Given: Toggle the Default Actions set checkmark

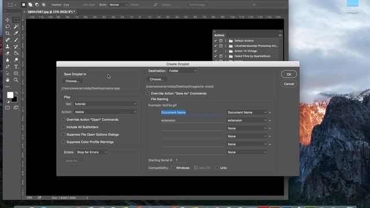Looking at the screenshot, I should 216,41.
